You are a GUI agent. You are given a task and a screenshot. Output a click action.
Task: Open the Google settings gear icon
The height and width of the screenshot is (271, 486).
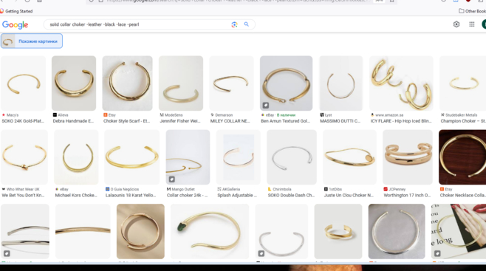click(456, 24)
